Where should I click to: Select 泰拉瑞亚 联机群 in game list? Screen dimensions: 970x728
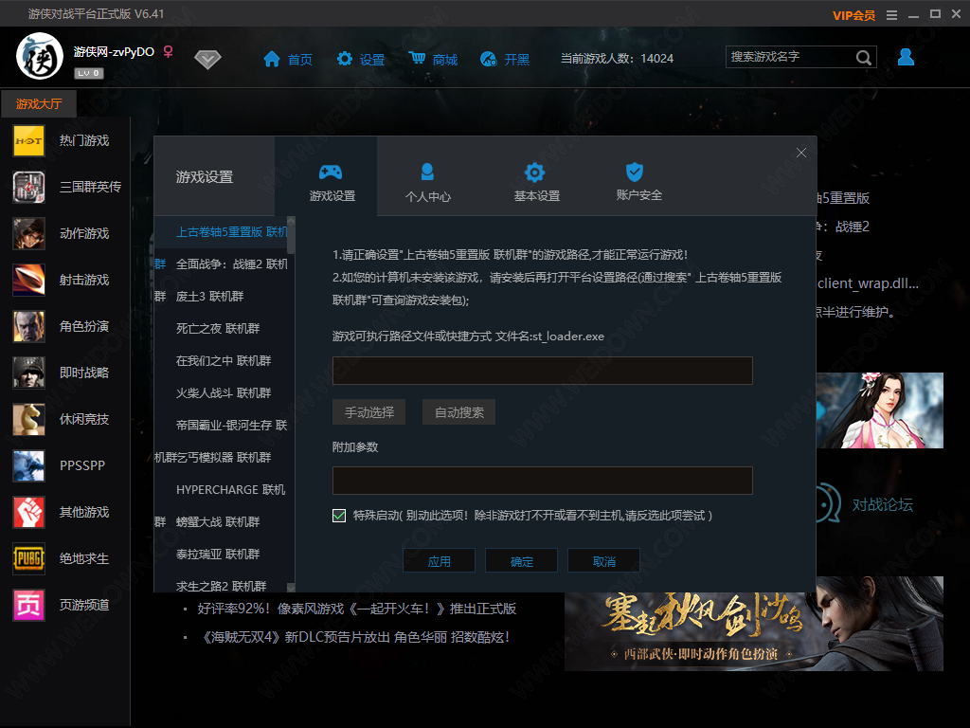(218, 554)
